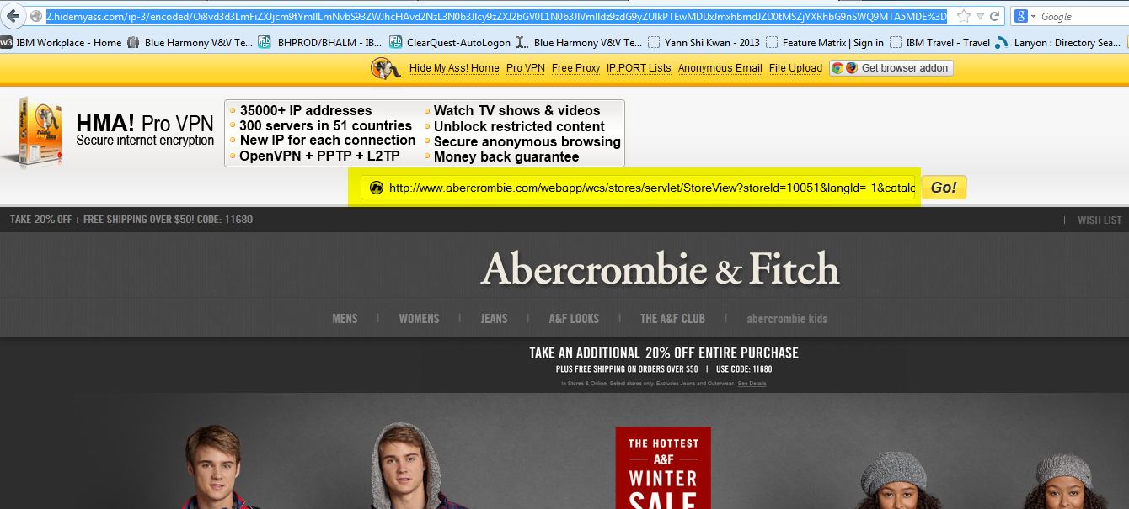Screen dimensions: 1129x509
Task: Open the WOMENS menu
Action: [x=419, y=319]
